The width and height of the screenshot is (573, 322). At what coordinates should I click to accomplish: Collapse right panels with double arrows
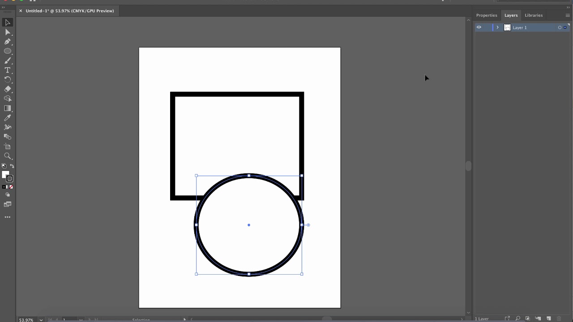point(568,7)
